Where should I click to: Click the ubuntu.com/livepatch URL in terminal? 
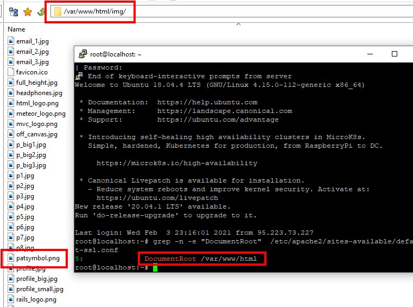click(x=157, y=198)
